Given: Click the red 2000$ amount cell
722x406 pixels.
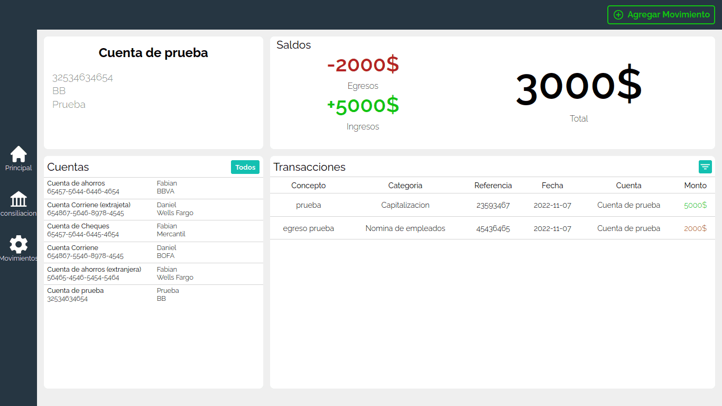Looking at the screenshot, I should (x=696, y=228).
